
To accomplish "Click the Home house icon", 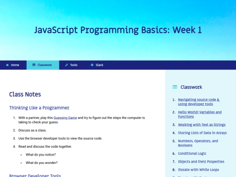I will 7,65.
